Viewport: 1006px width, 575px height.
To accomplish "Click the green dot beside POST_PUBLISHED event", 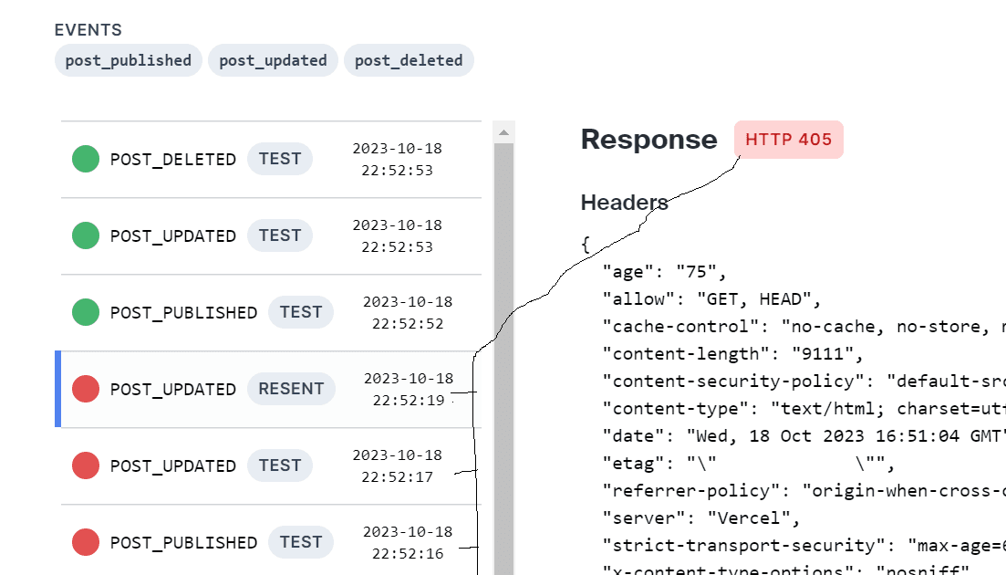I will click(85, 311).
